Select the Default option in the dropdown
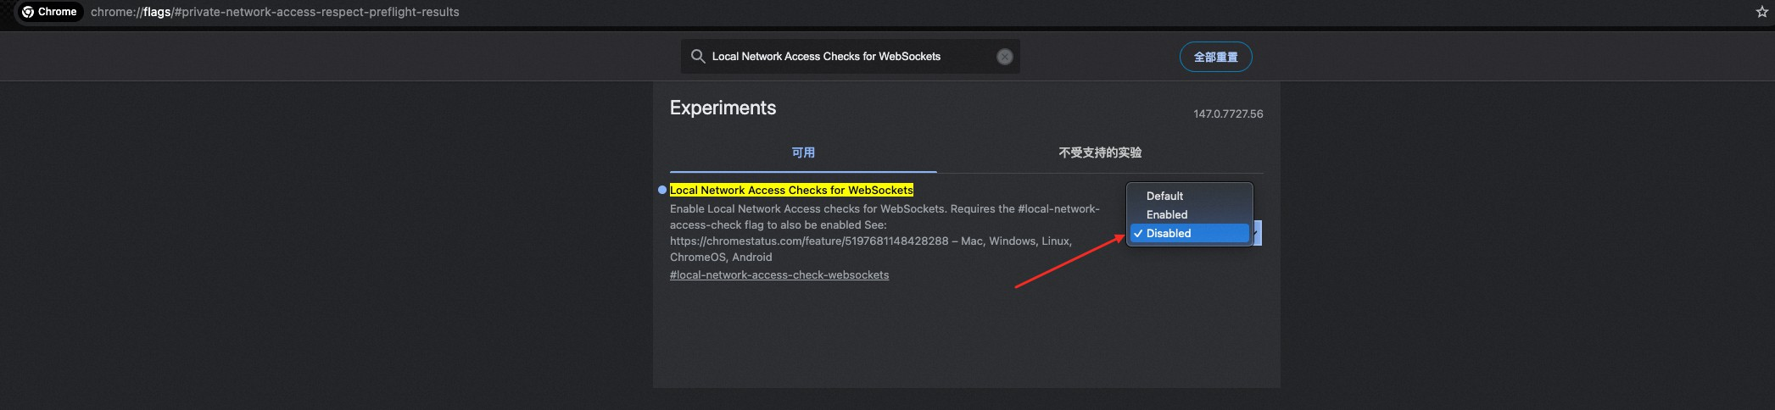 point(1164,196)
